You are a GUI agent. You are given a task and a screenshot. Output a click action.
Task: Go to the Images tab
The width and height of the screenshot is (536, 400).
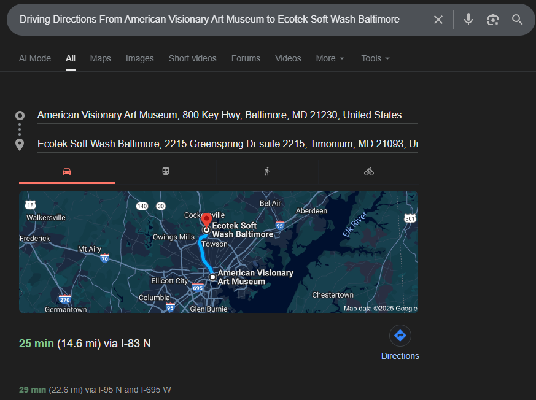(139, 58)
